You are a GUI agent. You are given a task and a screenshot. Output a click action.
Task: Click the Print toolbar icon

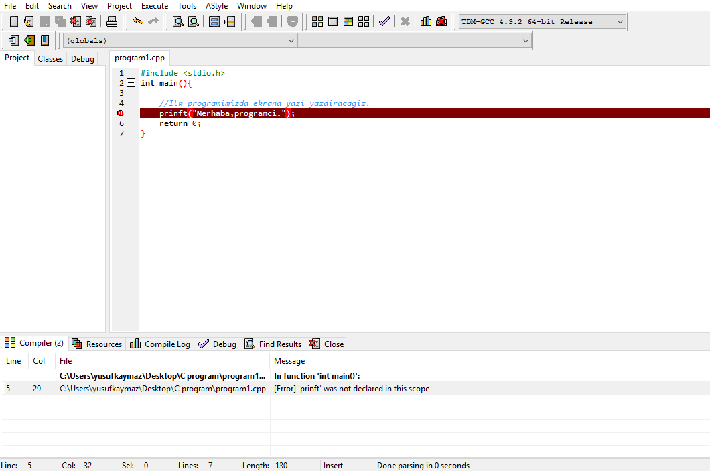point(112,21)
